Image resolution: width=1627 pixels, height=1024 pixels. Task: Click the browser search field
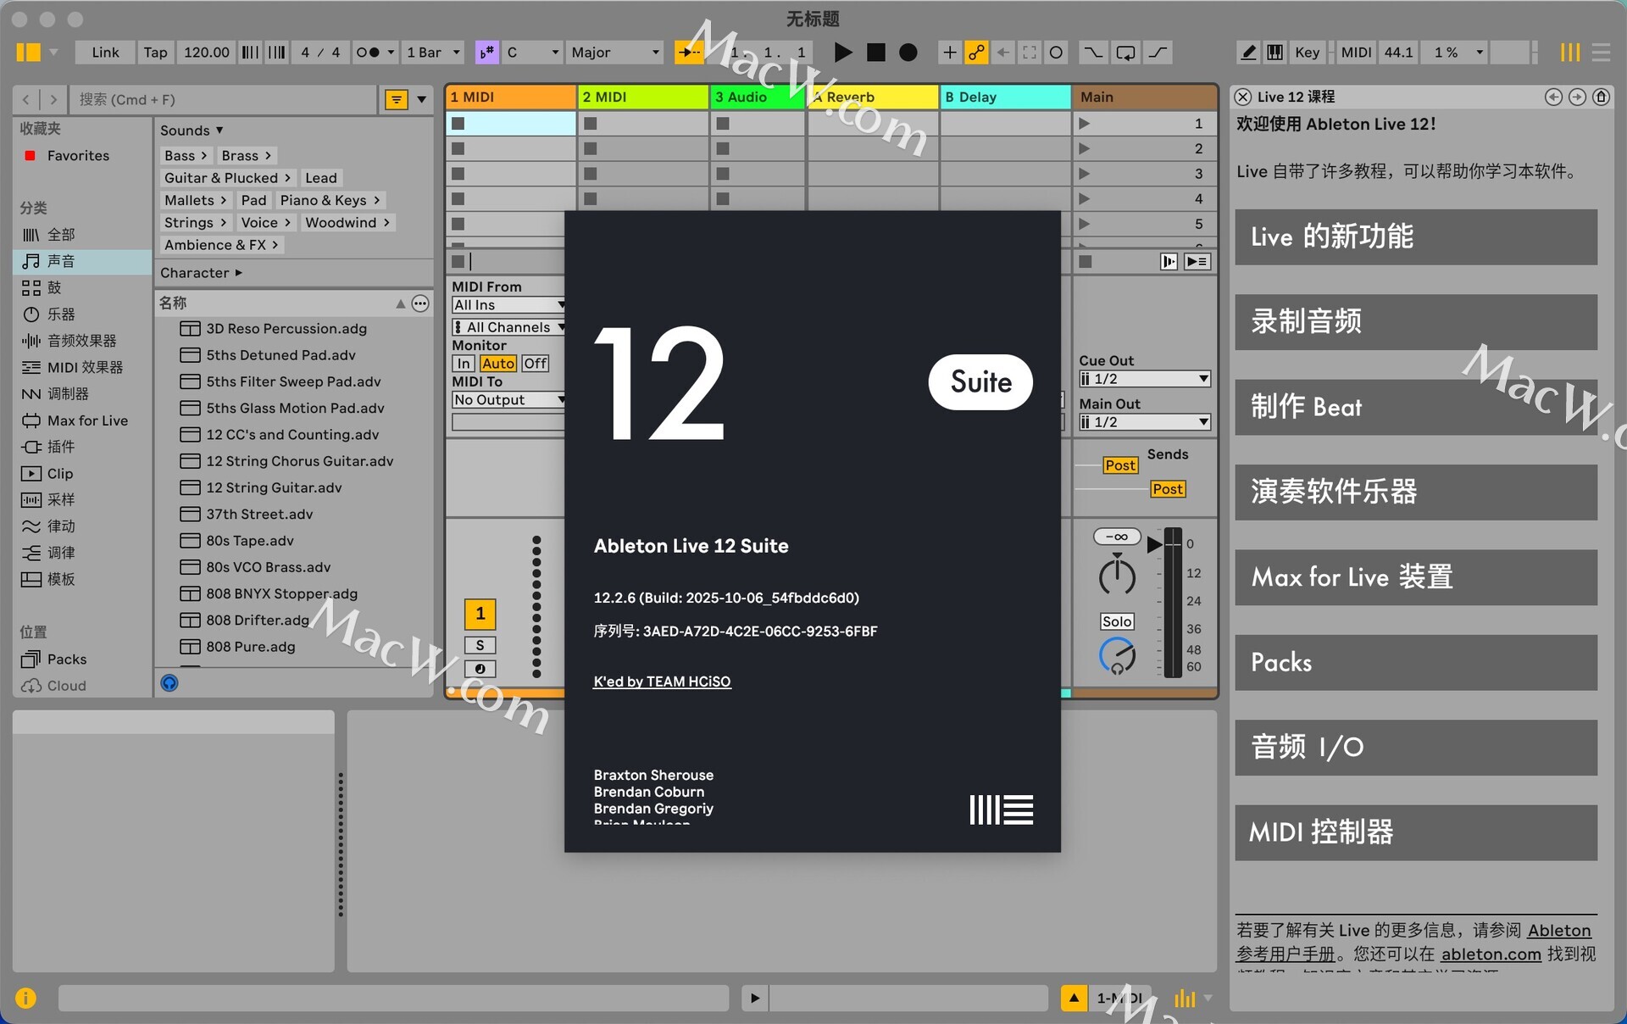[x=225, y=99]
